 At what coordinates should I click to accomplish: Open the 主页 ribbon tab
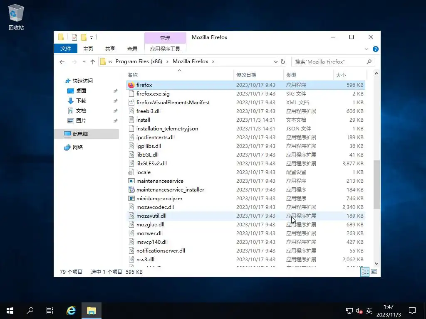point(88,49)
